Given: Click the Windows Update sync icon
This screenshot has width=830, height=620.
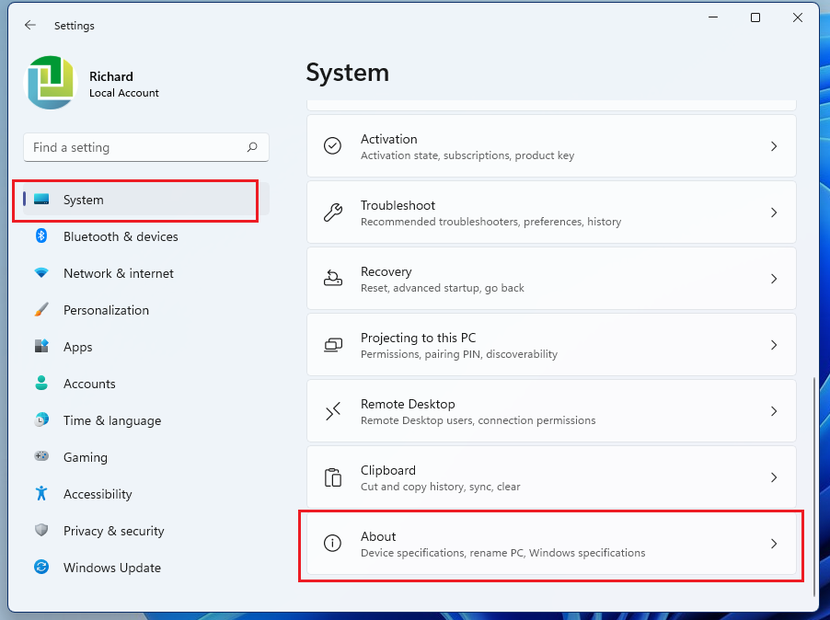Looking at the screenshot, I should pyautogui.click(x=41, y=568).
